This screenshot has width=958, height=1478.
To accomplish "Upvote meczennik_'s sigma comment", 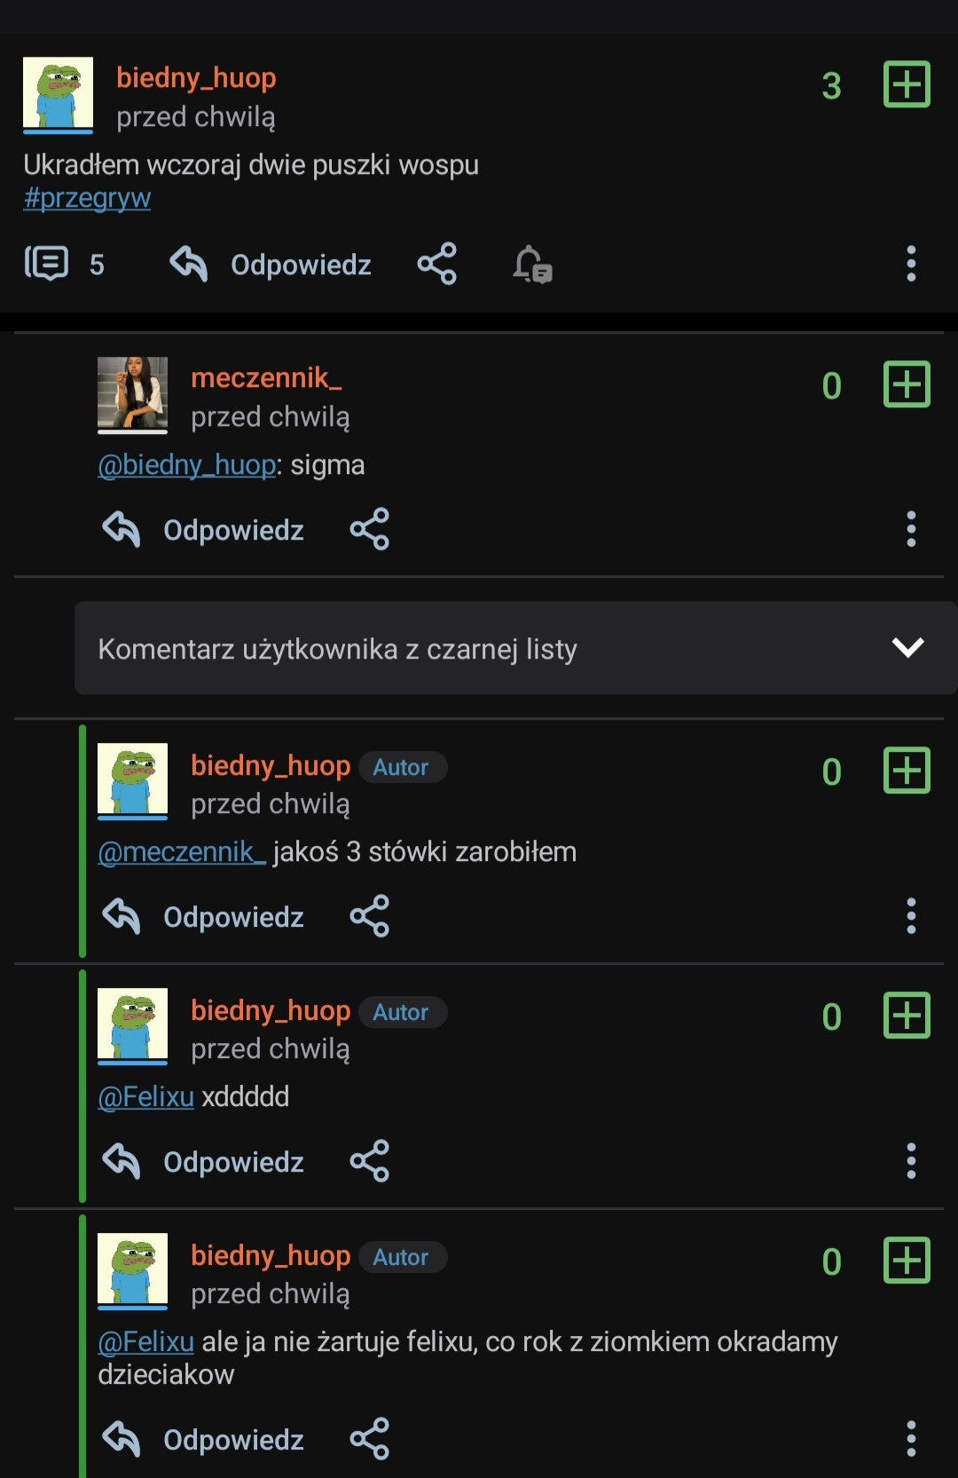I will tap(907, 384).
